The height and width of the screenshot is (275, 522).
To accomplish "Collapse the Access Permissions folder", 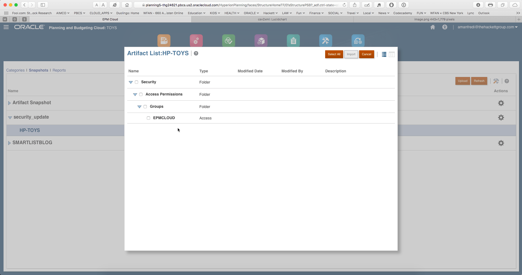I will [x=135, y=94].
